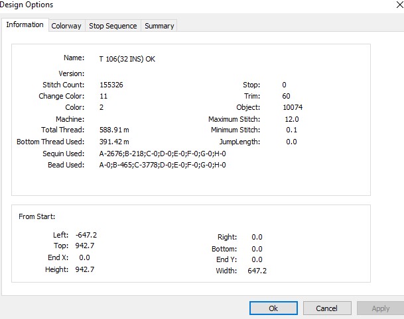Click the Minimum Stitch value 0.1

click(291, 130)
